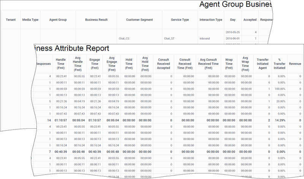Viewport: 304px width, 179px height.
Task: Click the Inbound interaction type cell
Action: click(204, 38)
